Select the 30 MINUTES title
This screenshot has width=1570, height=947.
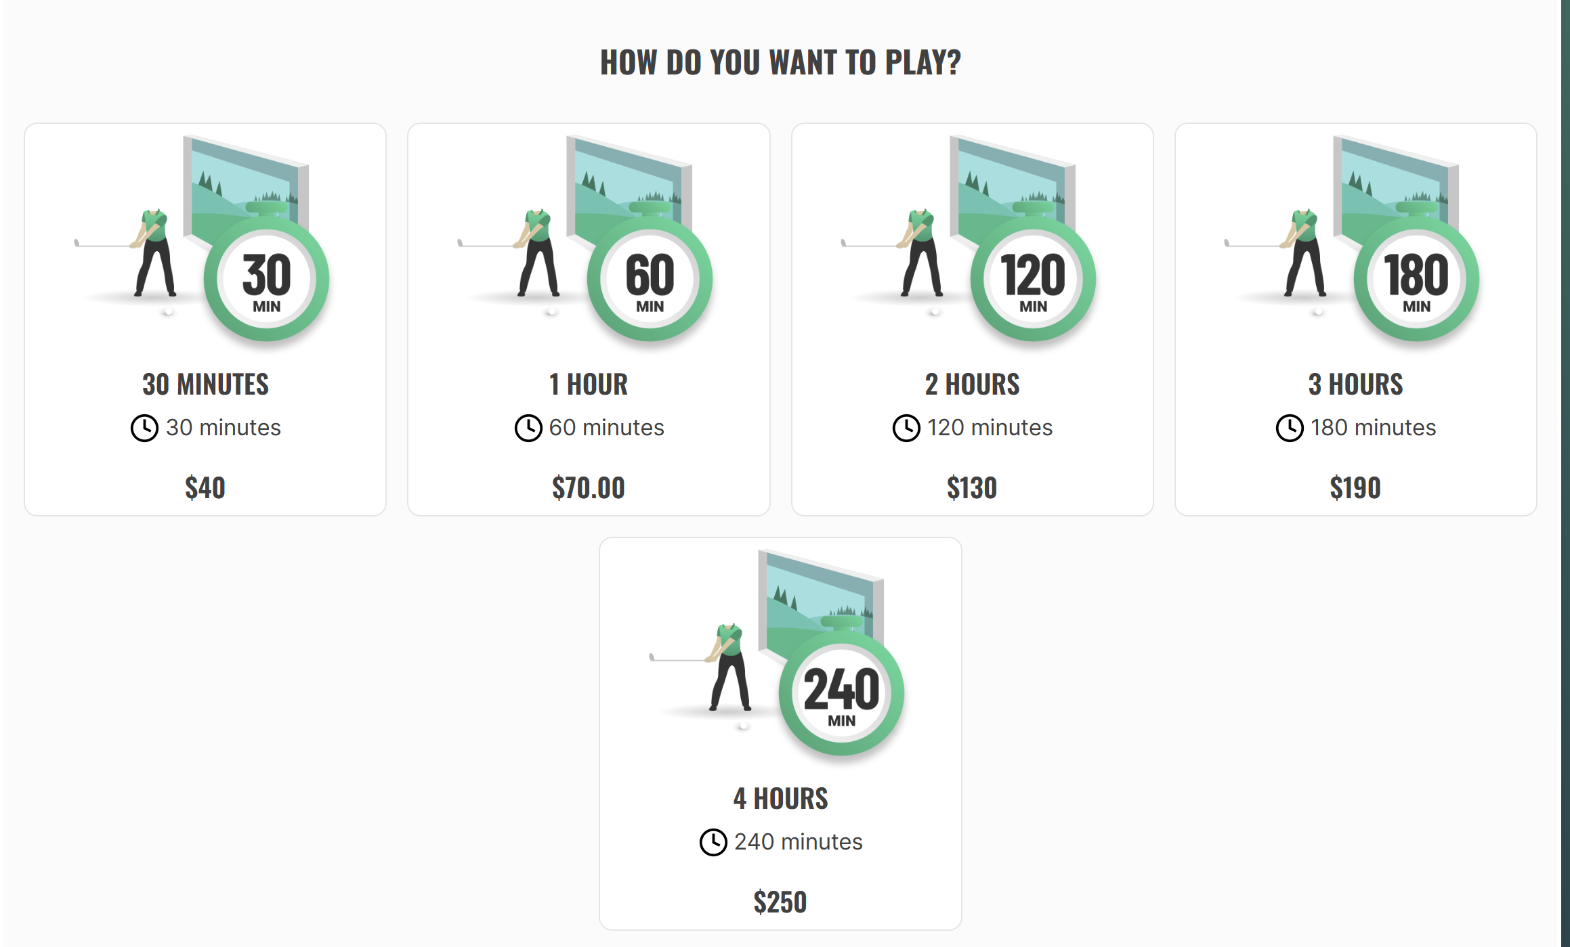click(205, 384)
